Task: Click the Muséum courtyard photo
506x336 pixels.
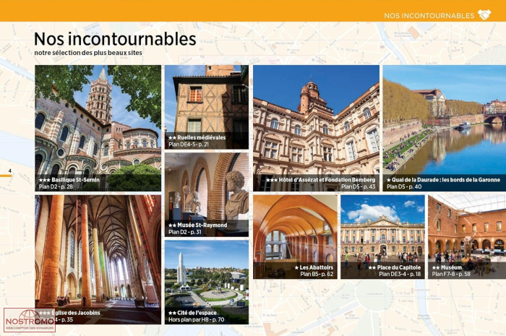Action: click(x=467, y=237)
